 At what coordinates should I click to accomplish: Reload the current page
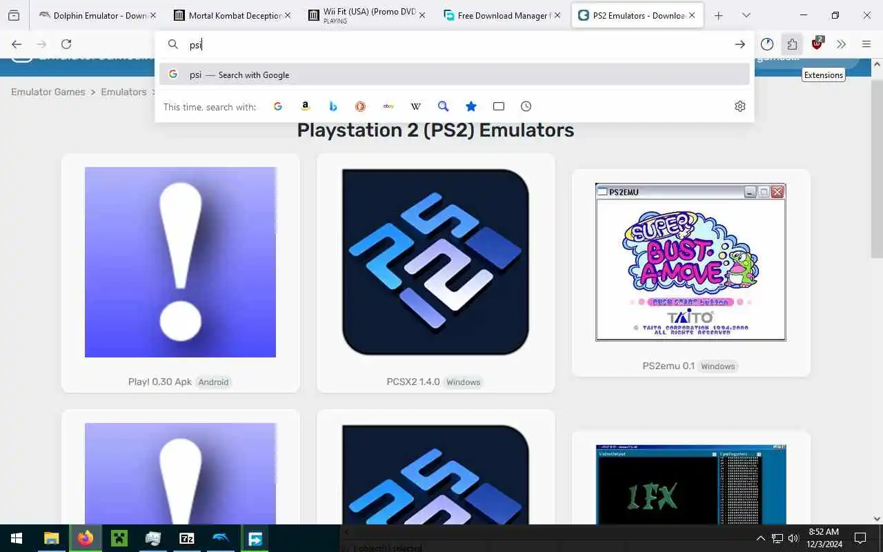(66, 44)
